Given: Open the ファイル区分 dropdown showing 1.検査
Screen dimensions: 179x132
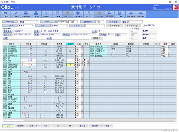Looking at the screenshot, I should pyautogui.click(x=38, y=22).
